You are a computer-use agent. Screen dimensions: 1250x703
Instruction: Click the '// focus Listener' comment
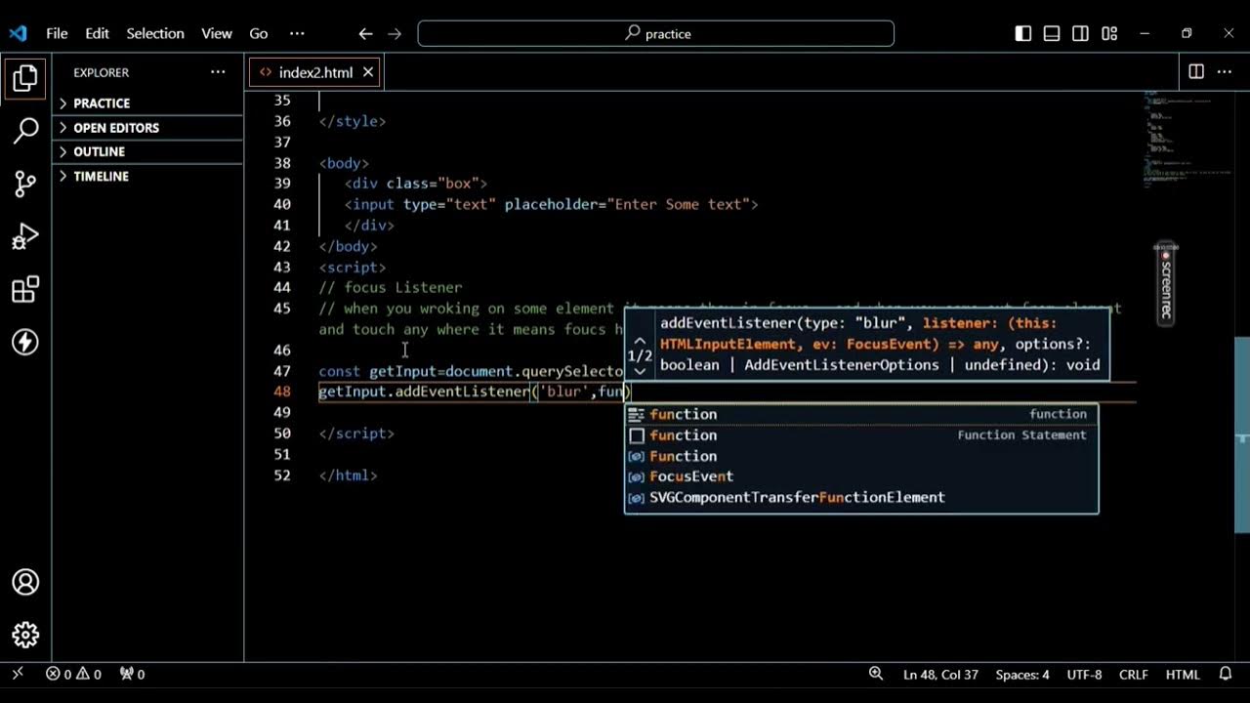391,287
